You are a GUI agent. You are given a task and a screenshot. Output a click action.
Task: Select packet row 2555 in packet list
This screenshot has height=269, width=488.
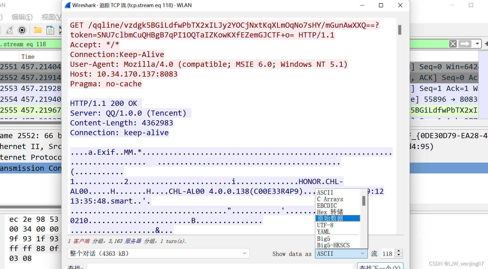30,110
